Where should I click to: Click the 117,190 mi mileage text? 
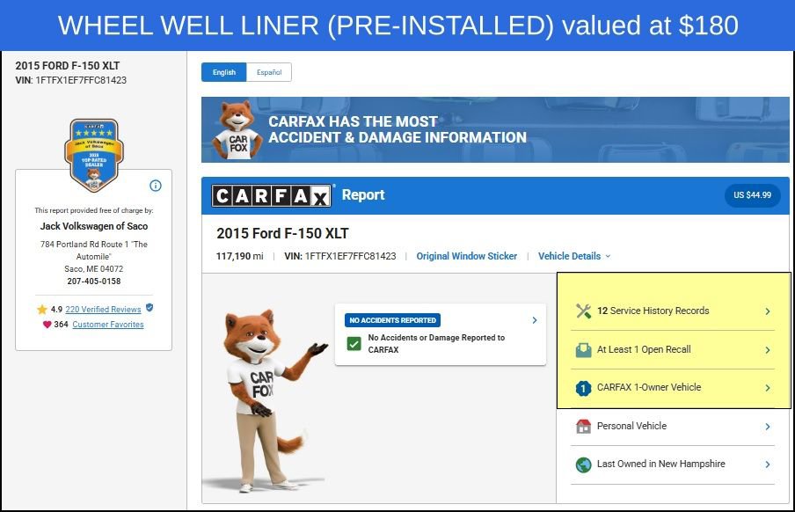pyautogui.click(x=240, y=256)
